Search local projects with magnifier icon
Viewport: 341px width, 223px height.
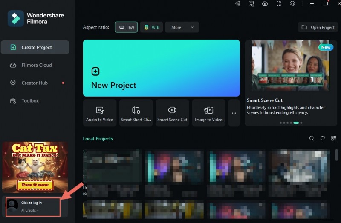(312, 138)
